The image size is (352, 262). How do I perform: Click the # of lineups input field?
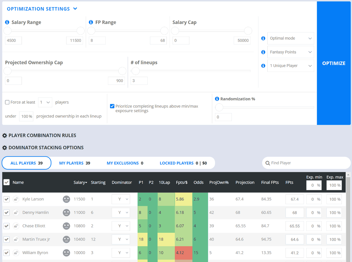tap(139, 81)
